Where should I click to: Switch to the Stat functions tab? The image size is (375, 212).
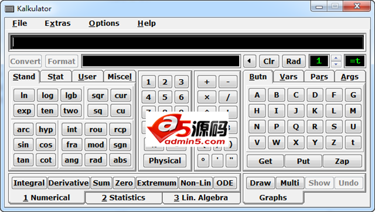56,77
